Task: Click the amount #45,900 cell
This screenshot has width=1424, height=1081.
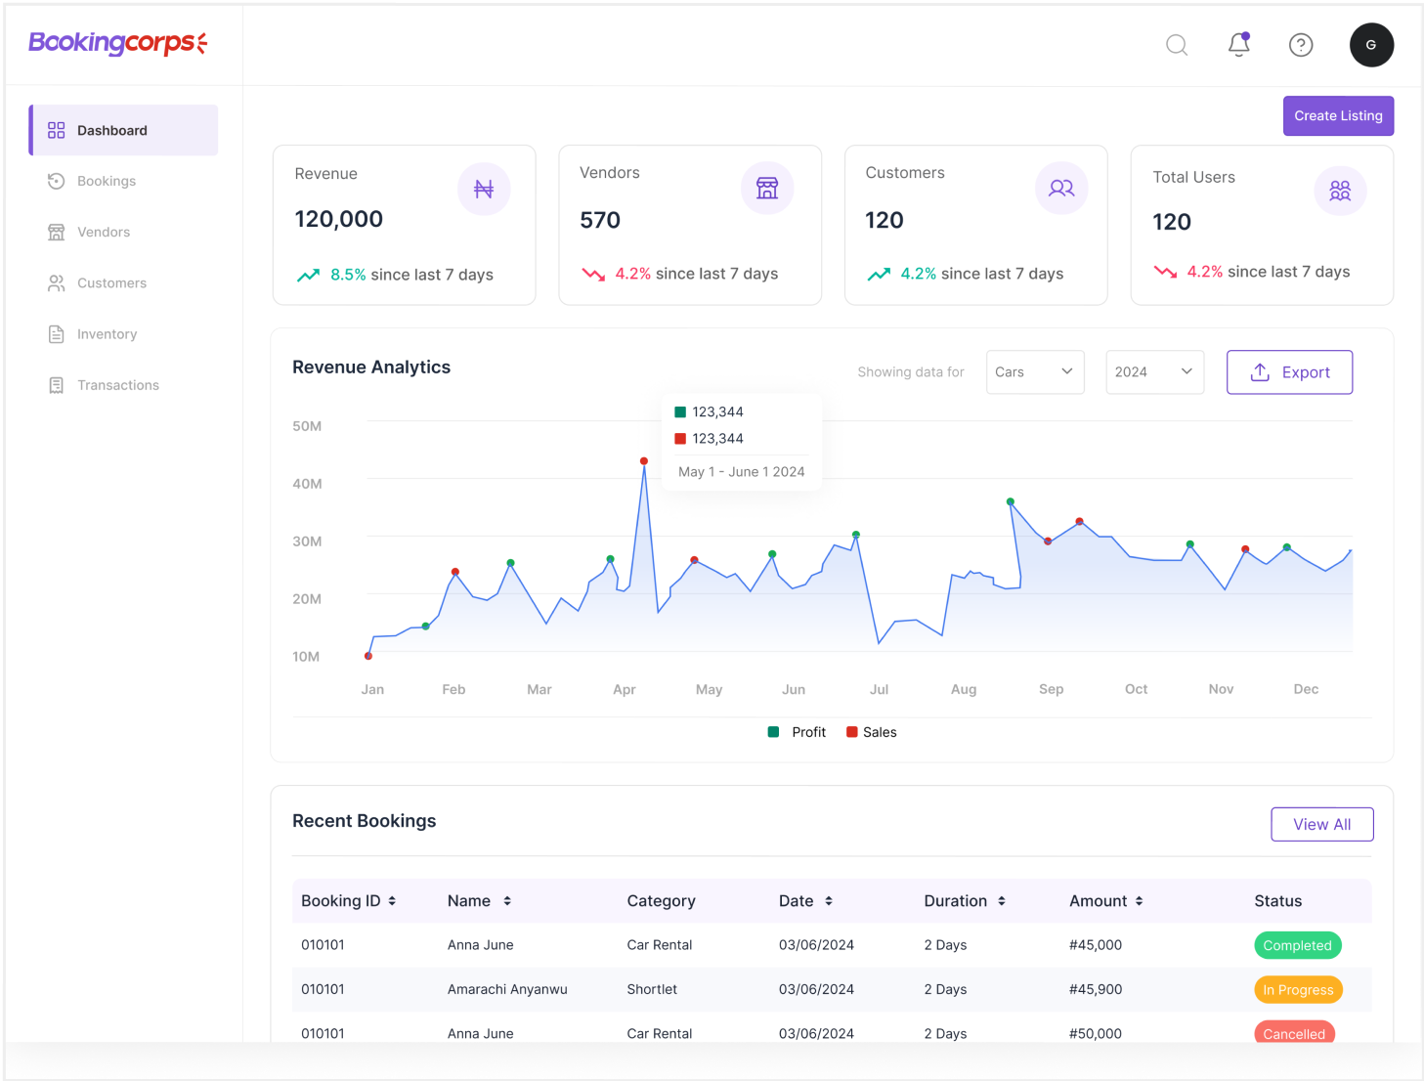Action: pyautogui.click(x=1096, y=989)
